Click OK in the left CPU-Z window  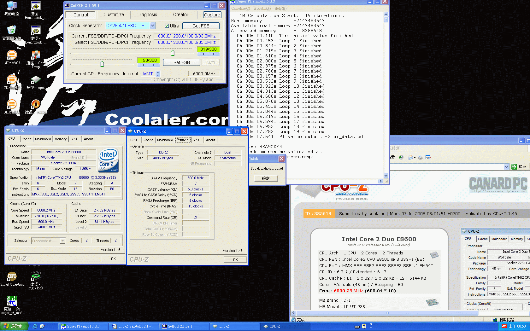click(x=113, y=258)
